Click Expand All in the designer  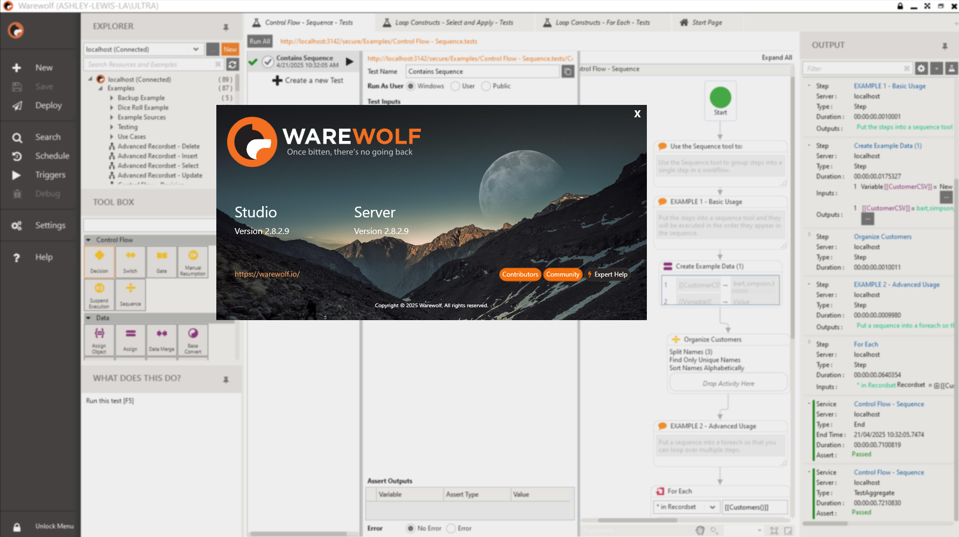(x=777, y=58)
